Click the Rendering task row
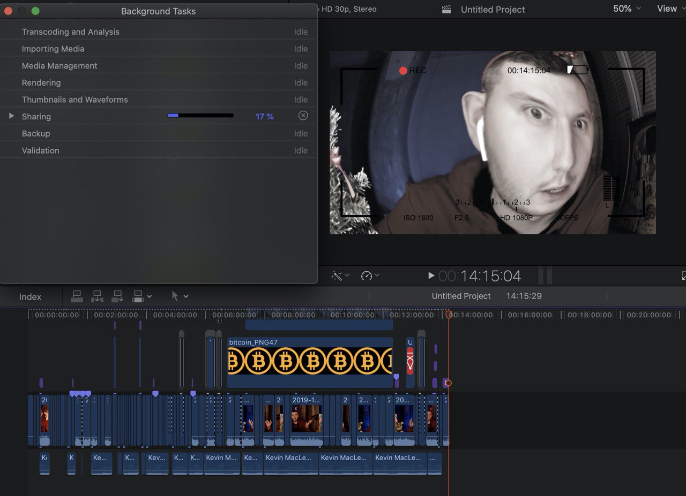Viewport: 686px width, 496px height. click(158, 82)
